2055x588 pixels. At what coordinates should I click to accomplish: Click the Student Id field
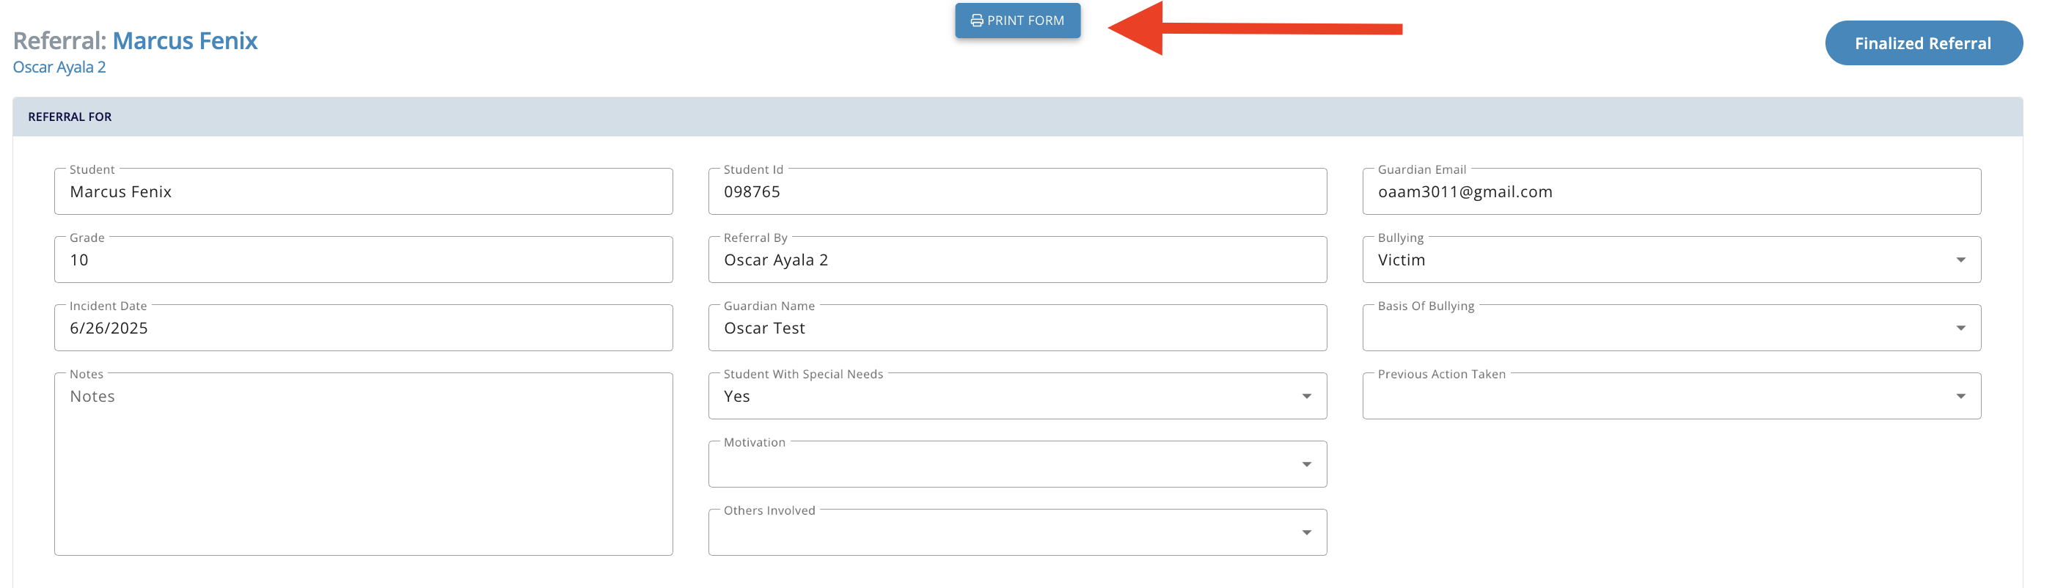pos(1017,191)
